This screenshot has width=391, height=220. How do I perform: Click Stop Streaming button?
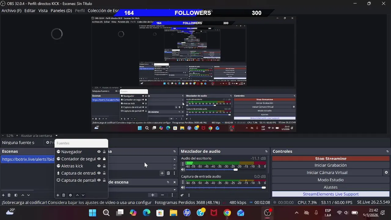coord(331,159)
